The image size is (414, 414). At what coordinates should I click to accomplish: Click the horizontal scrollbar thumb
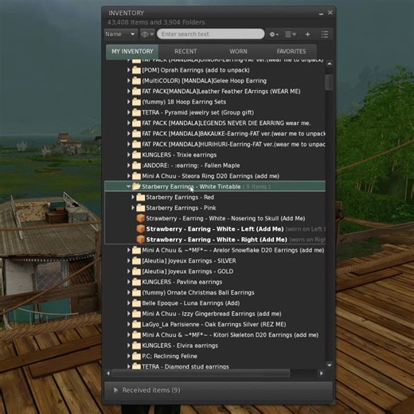click(201, 373)
